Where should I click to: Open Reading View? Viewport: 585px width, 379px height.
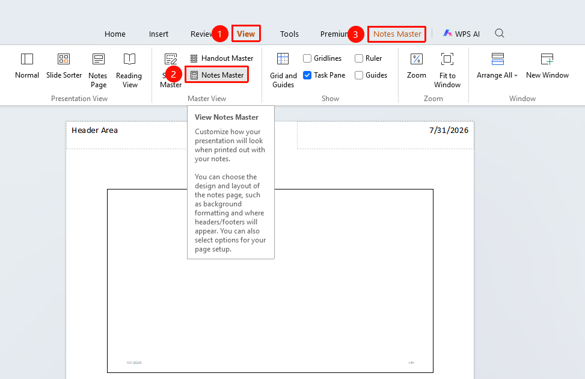[x=129, y=70]
